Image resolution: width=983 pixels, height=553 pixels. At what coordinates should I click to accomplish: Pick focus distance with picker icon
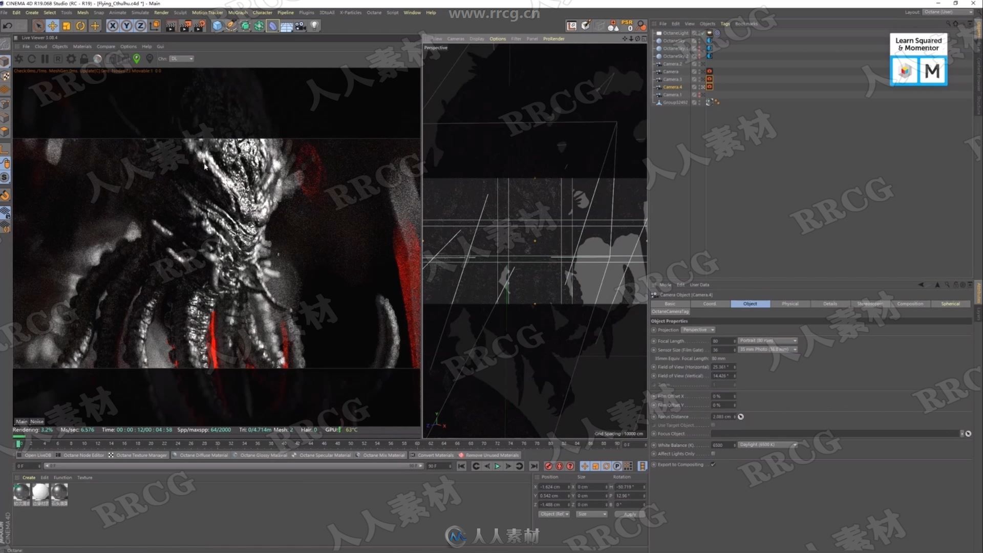point(741,417)
